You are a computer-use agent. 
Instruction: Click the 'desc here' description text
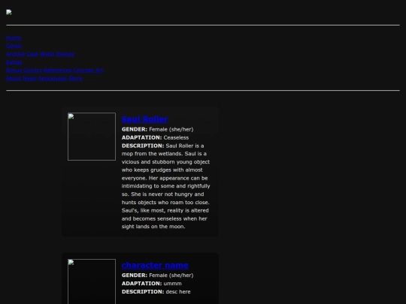[178, 292]
